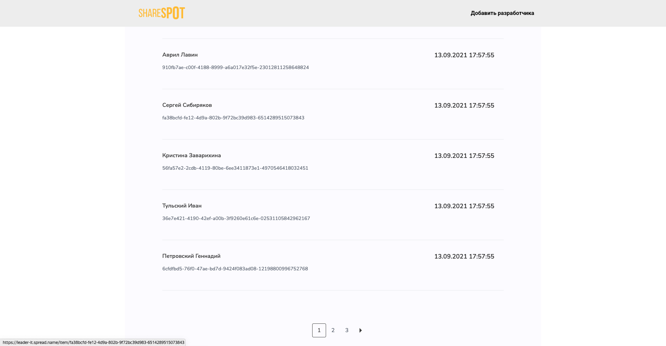Open Аврил Лавин entry
The width and height of the screenshot is (666, 346).
180,55
